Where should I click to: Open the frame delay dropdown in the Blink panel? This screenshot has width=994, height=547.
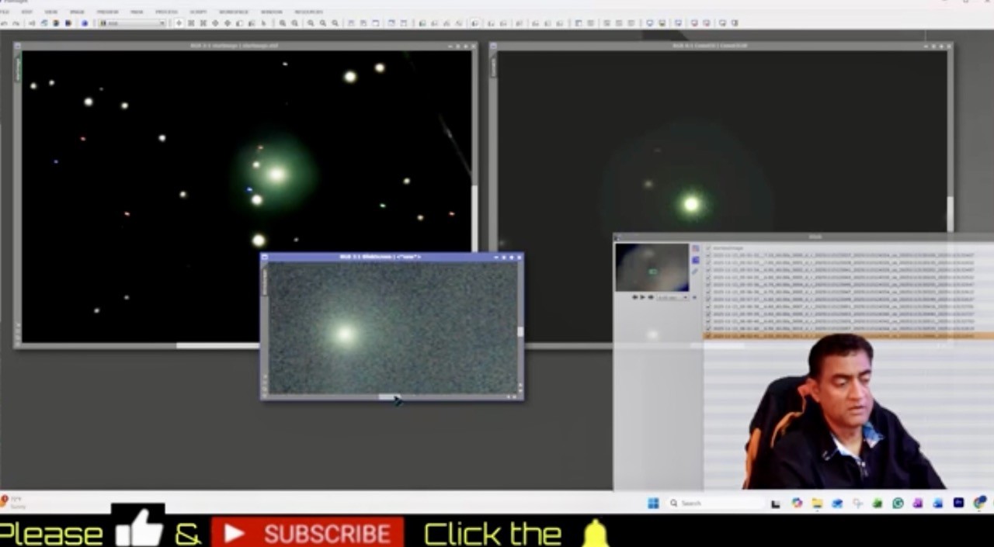[x=686, y=297]
